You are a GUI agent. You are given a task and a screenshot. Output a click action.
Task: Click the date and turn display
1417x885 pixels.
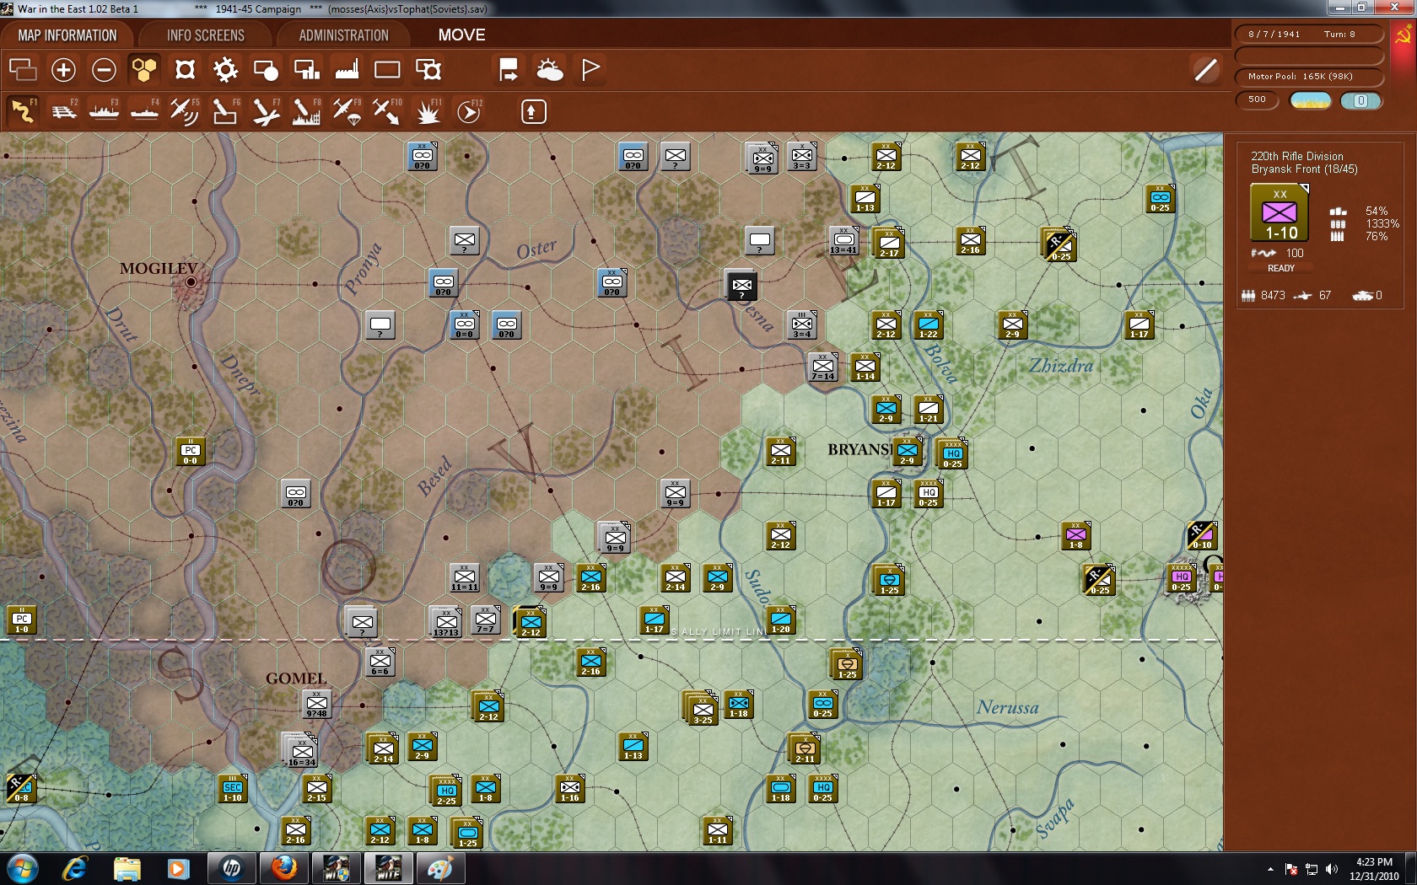tap(1308, 34)
